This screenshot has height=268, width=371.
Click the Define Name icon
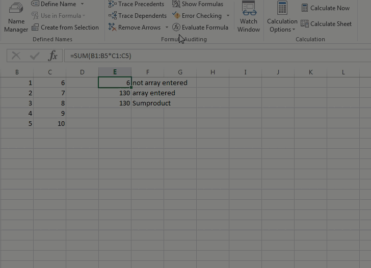[35, 4]
